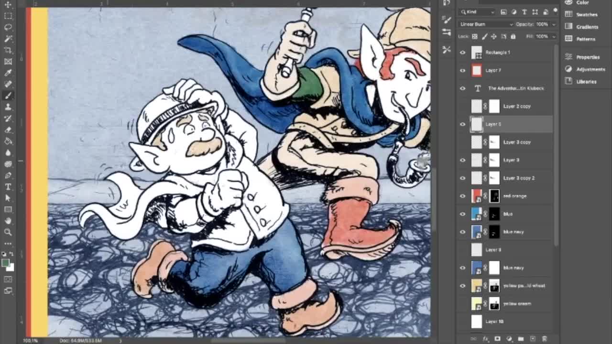Change the screen mode
The image size is (612, 344).
click(x=8, y=290)
